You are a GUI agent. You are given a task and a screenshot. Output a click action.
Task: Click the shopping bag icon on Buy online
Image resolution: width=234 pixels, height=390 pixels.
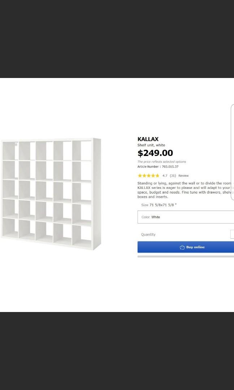[x=182, y=247]
